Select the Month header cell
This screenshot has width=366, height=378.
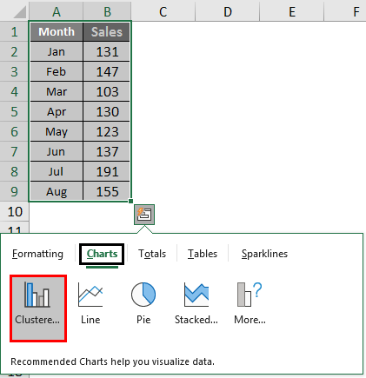click(57, 32)
